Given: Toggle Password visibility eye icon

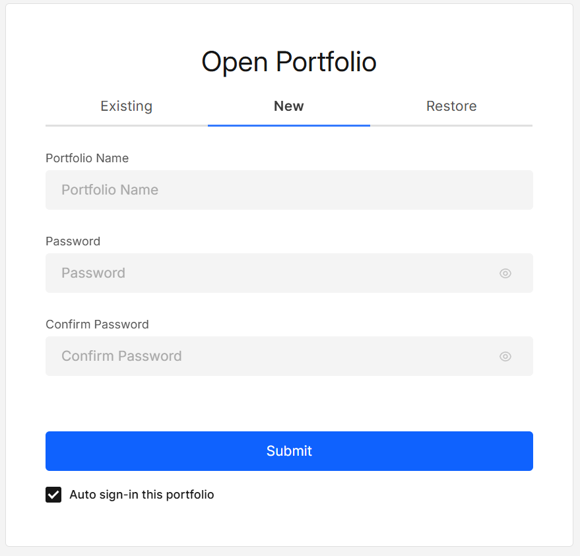Looking at the screenshot, I should pyautogui.click(x=505, y=273).
